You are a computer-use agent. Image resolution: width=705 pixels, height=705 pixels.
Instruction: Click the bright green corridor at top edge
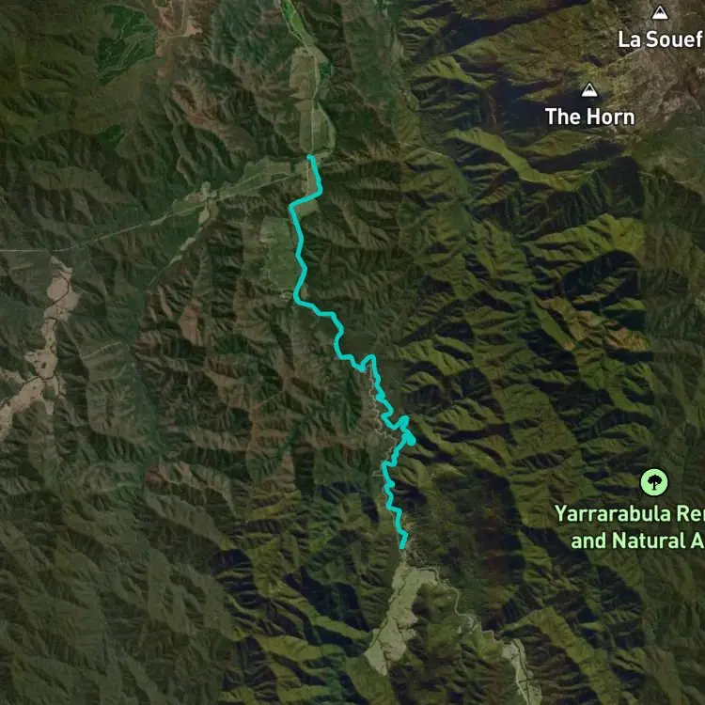pyautogui.click(x=293, y=19)
